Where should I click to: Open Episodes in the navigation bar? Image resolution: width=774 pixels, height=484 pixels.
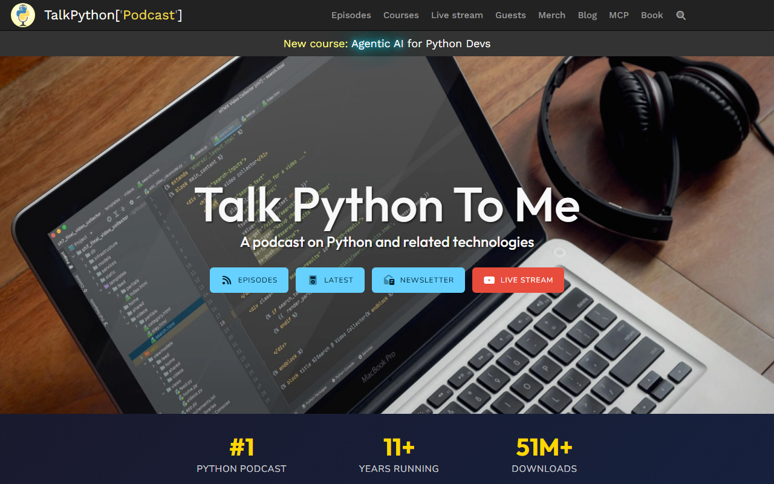[351, 15]
